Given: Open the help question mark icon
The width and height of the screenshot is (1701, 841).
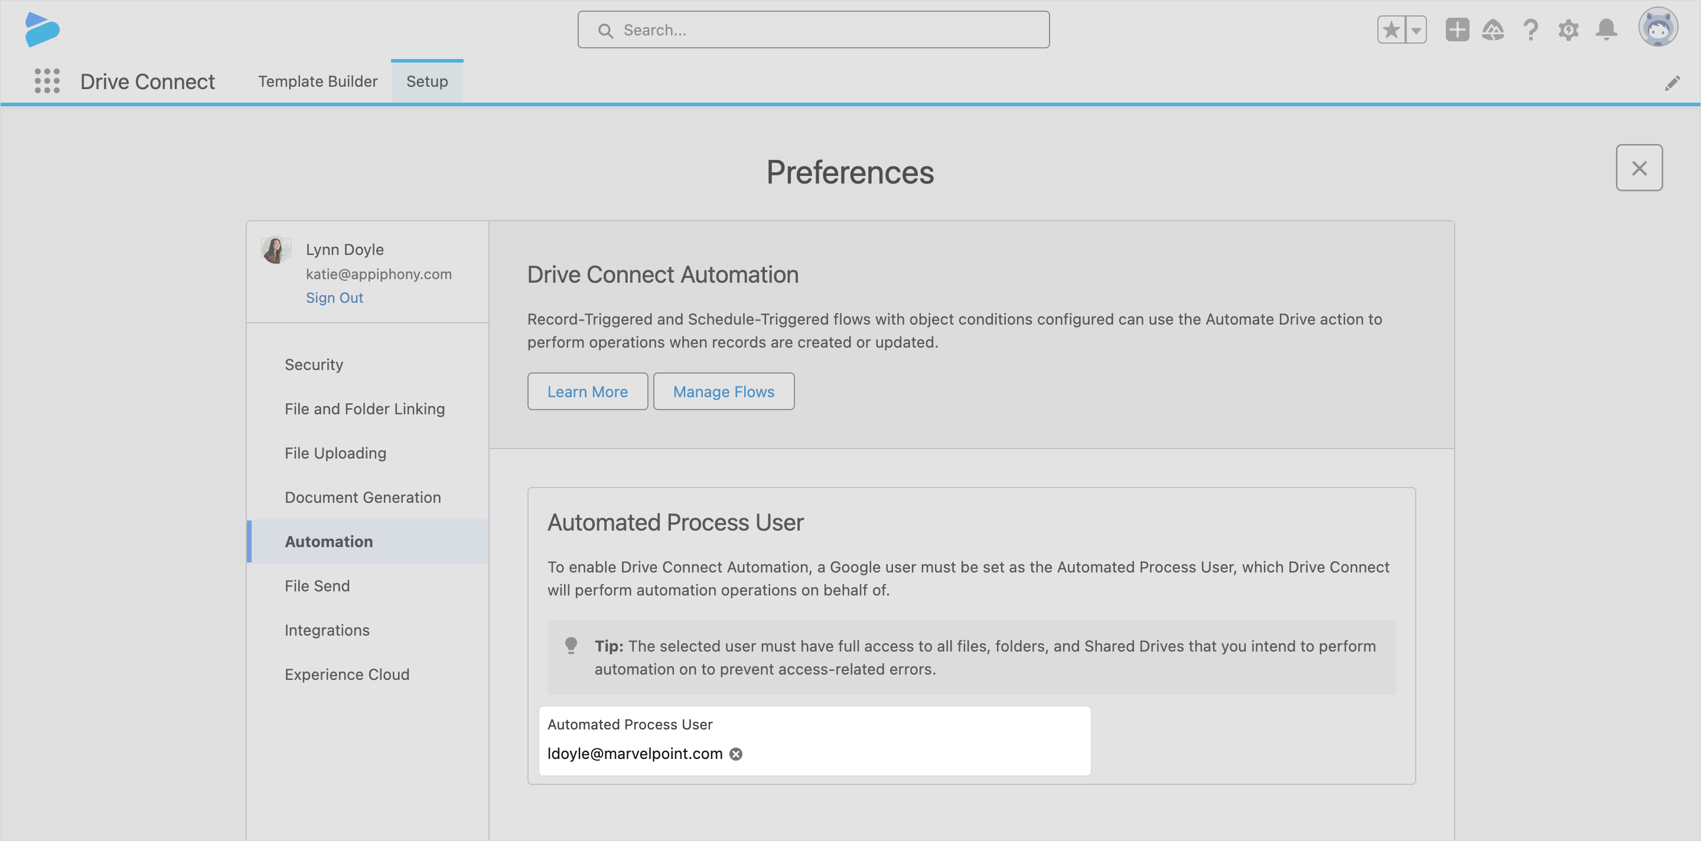Looking at the screenshot, I should coord(1531,30).
